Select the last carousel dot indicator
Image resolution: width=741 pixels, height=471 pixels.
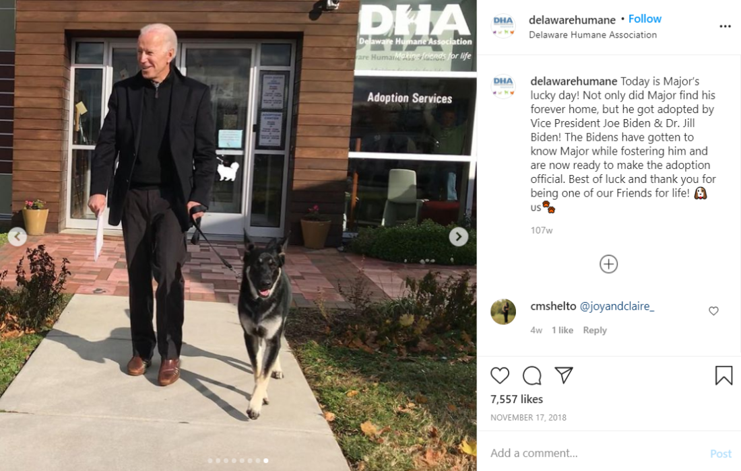[266, 461]
